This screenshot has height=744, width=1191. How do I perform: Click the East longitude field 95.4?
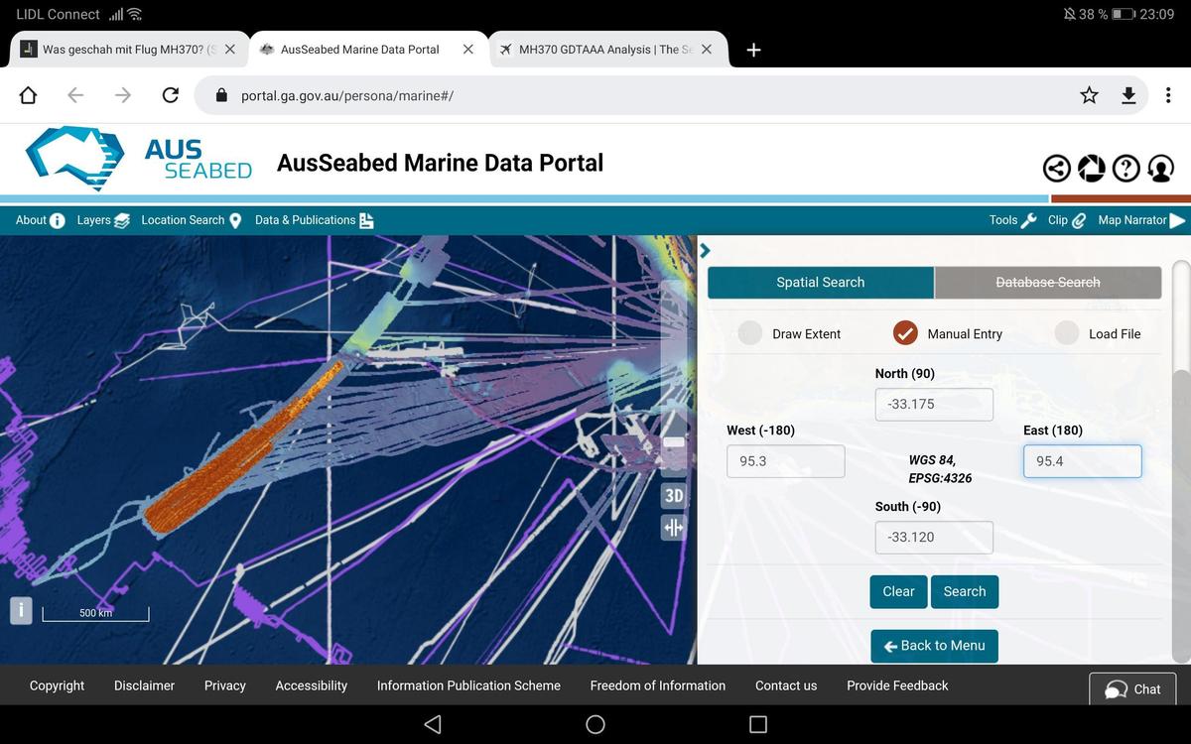pyautogui.click(x=1083, y=461)
